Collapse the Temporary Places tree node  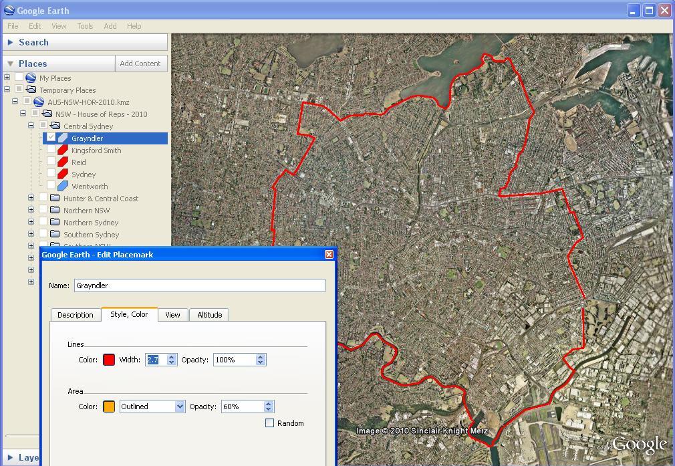coord(7,90)
